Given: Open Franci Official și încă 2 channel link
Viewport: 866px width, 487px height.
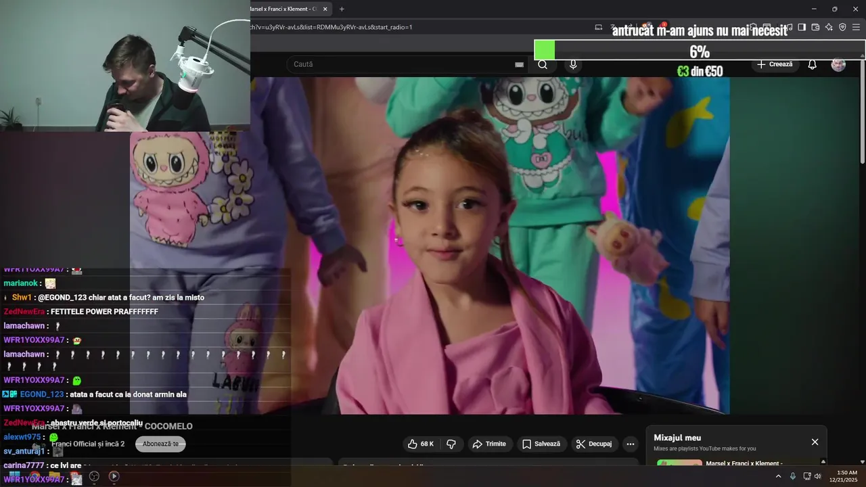Looking at the screenshot, I should (x=88, y=444).
